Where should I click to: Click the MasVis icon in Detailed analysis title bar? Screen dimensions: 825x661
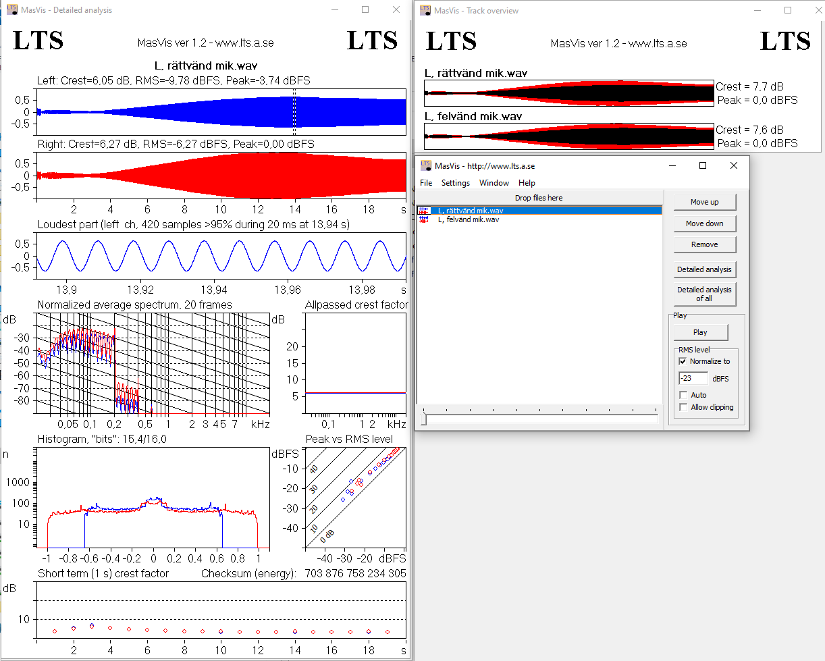click(12, 10)
